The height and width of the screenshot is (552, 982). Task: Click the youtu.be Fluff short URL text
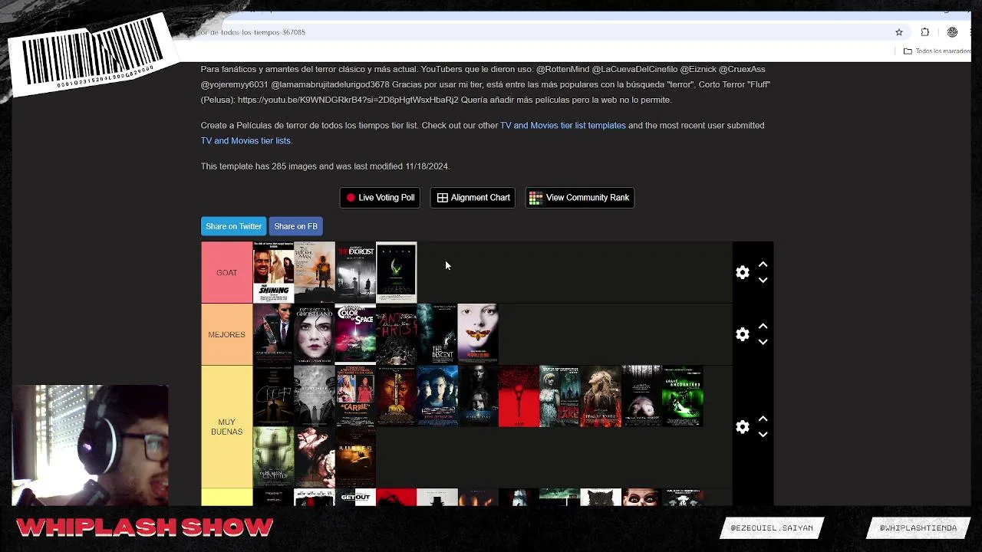pos(348,100)
